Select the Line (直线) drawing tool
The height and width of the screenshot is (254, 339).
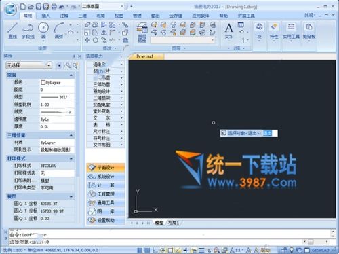click(x=12, y=31)
